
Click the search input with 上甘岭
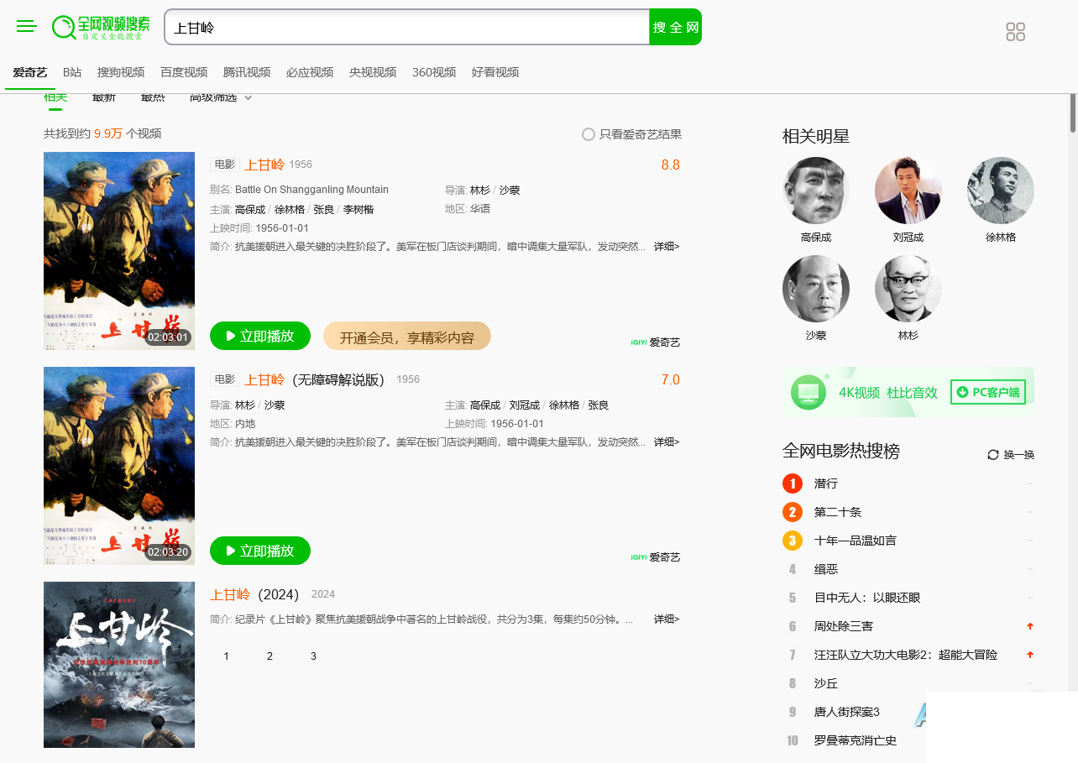click(x=407, y=27)
